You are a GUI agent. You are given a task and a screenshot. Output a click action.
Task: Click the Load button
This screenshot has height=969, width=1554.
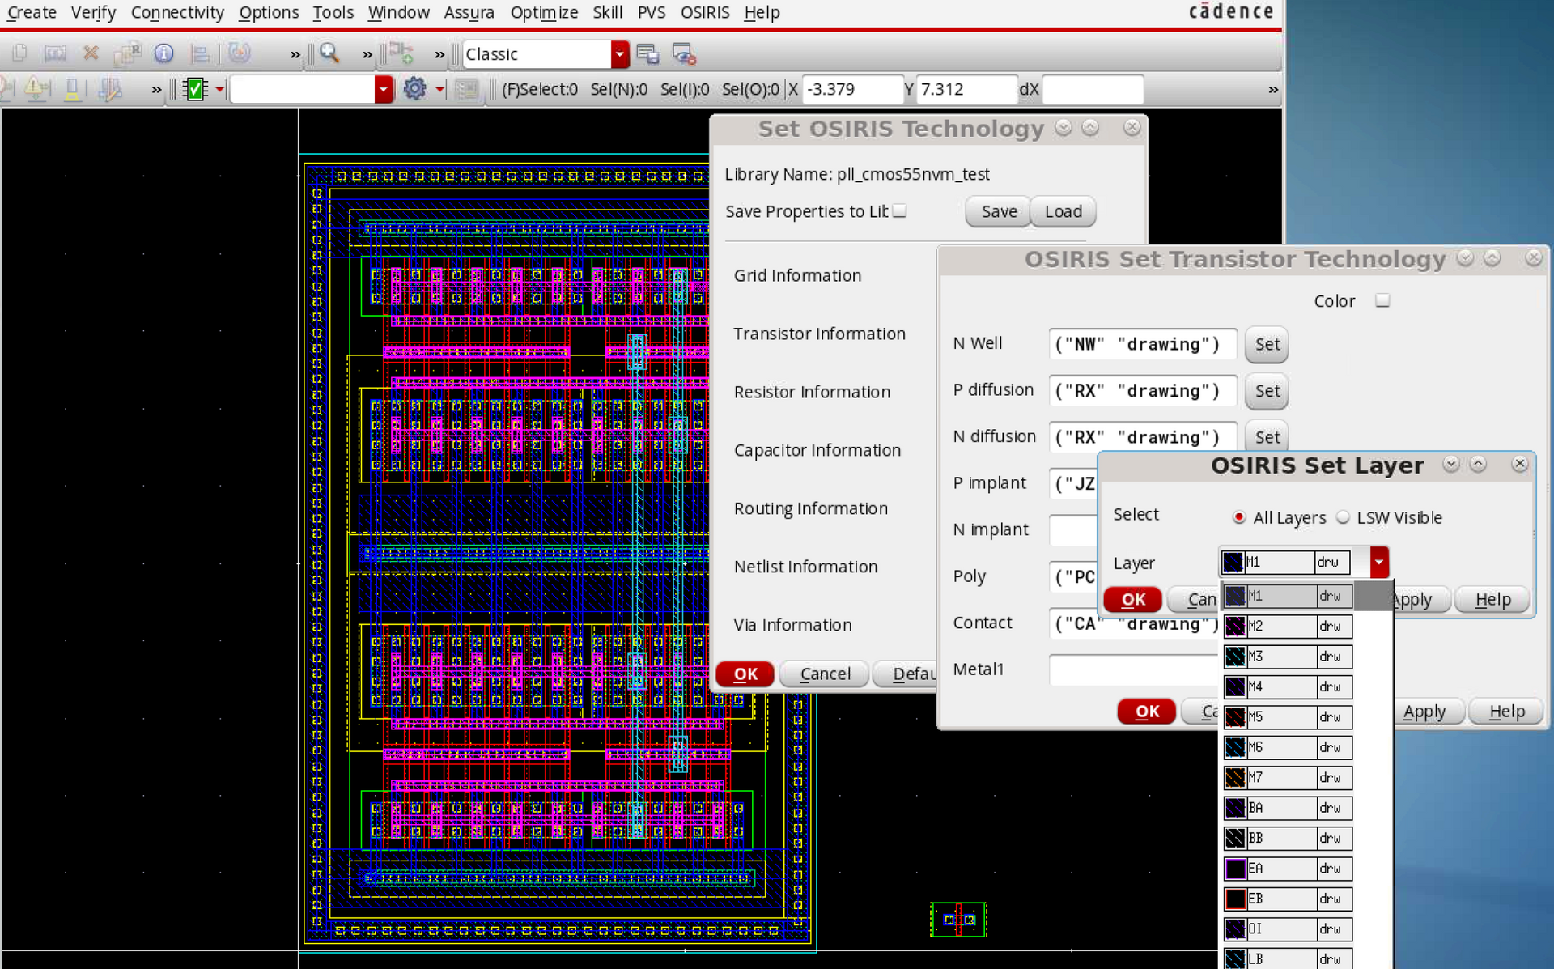pyautogui.click(x=1063, y=211)
